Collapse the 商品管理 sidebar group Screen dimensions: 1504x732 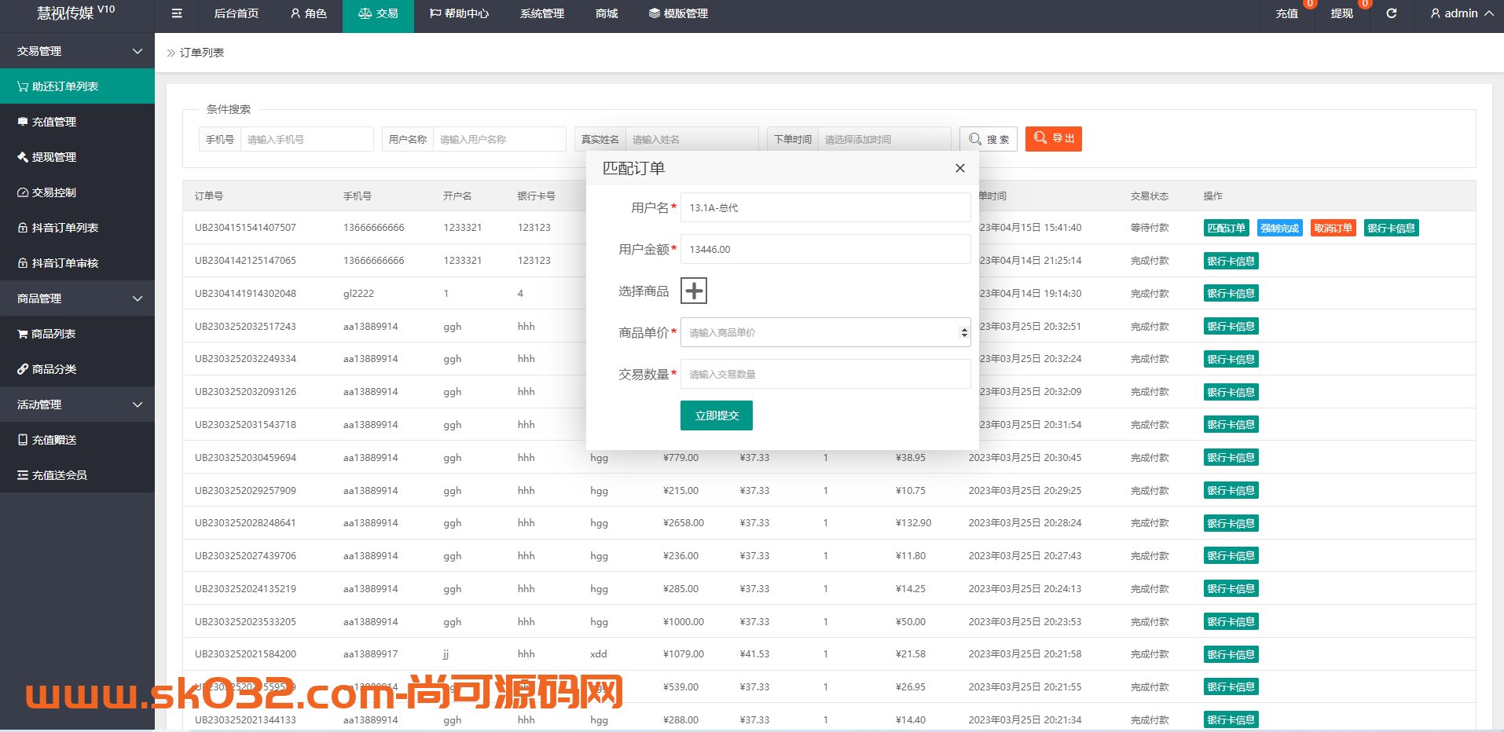(x=77, y=298)
